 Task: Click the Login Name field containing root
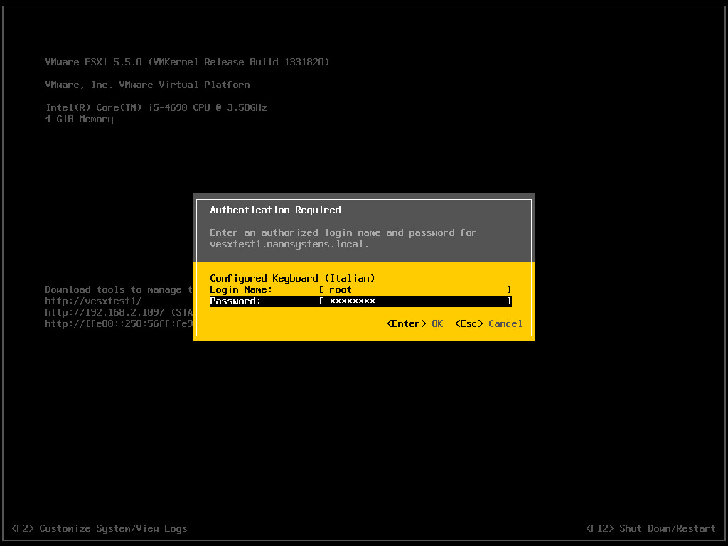click(x=415, y=290)
